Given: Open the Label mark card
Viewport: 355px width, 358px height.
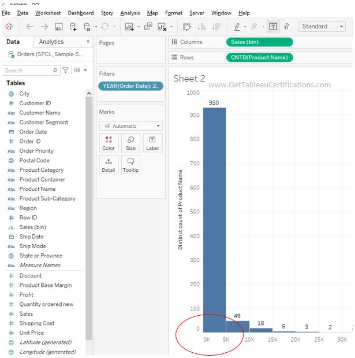Looking at the screenshot, I should 152,143.
